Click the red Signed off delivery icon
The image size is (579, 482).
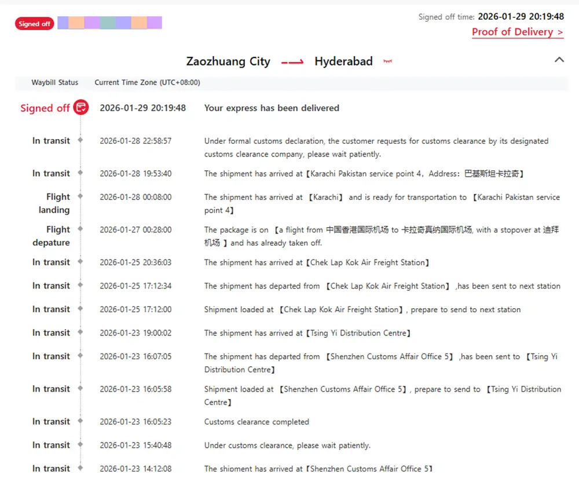[x=81, y=108]
